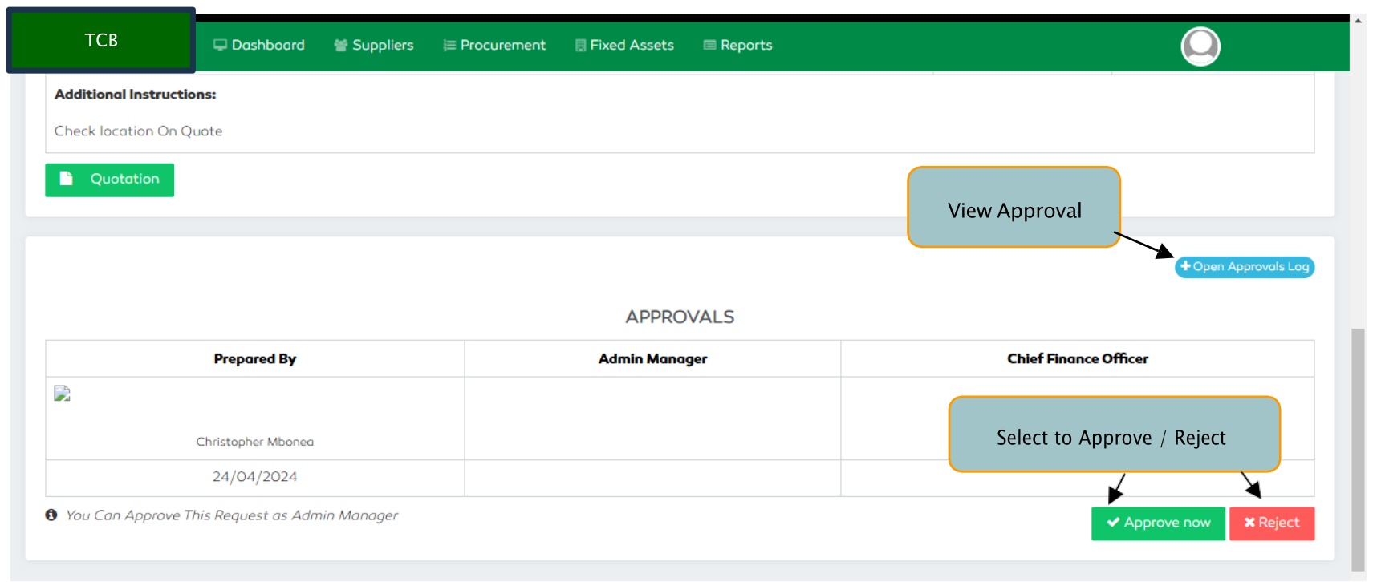Screen dimensions: 1373x582
Task: Select the date 24/04/2024
Action: coord(255,477)
